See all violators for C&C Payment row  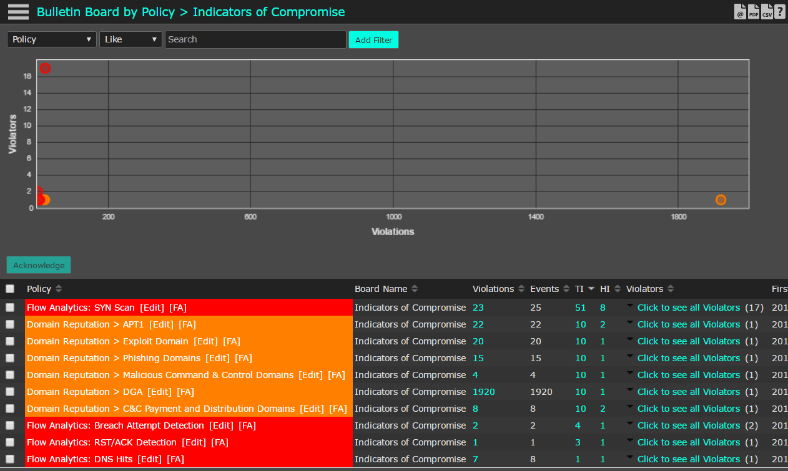pos(689,409)
